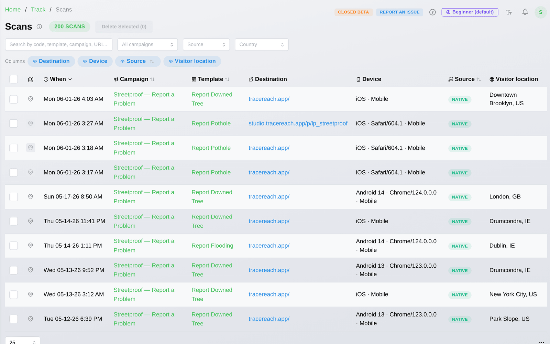Check the box for Mon 06-01-26 3:27 AM scan
This screenshot has height=344, width=550.
pyautogui.click(x=14, y=123)
